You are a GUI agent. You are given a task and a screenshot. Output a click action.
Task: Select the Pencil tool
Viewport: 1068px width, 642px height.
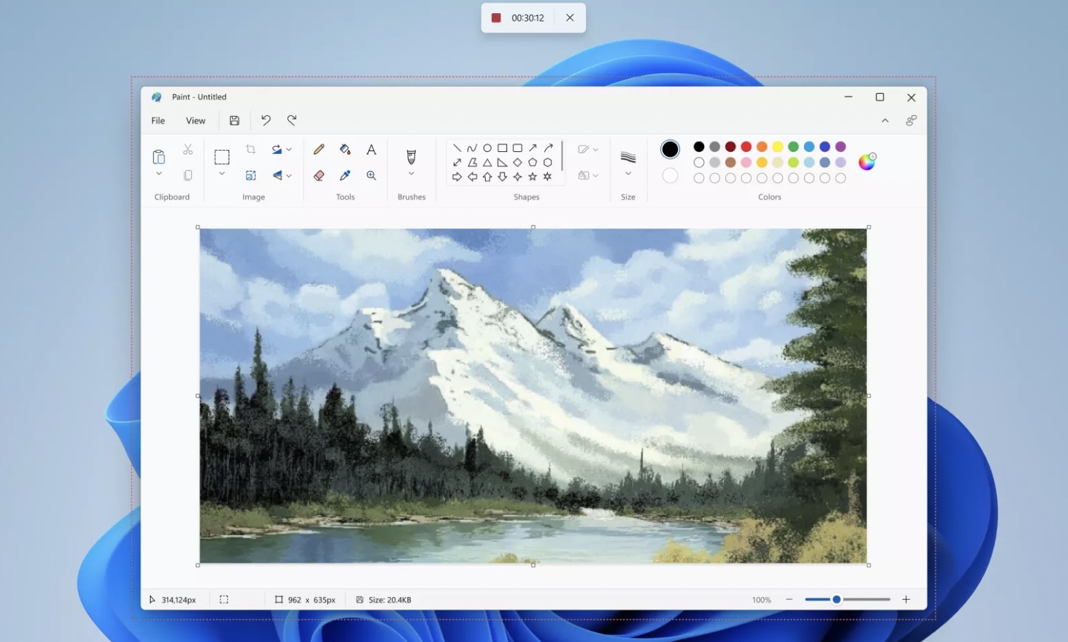point(318,149)
